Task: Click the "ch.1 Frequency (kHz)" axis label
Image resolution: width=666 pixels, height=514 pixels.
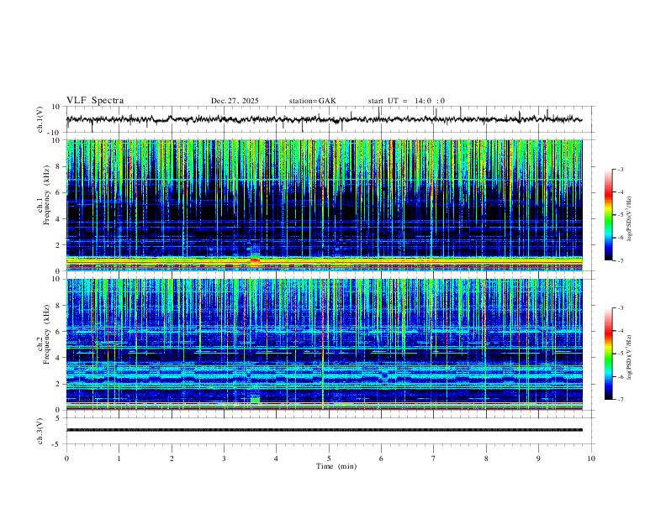Action: pyautogui.click(x=44, y=195)
